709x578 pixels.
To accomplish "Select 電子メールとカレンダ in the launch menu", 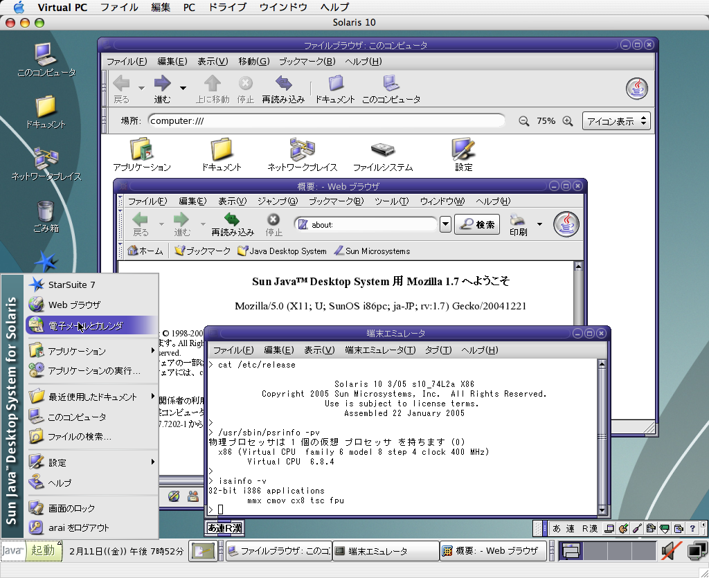I will (92, 325).
